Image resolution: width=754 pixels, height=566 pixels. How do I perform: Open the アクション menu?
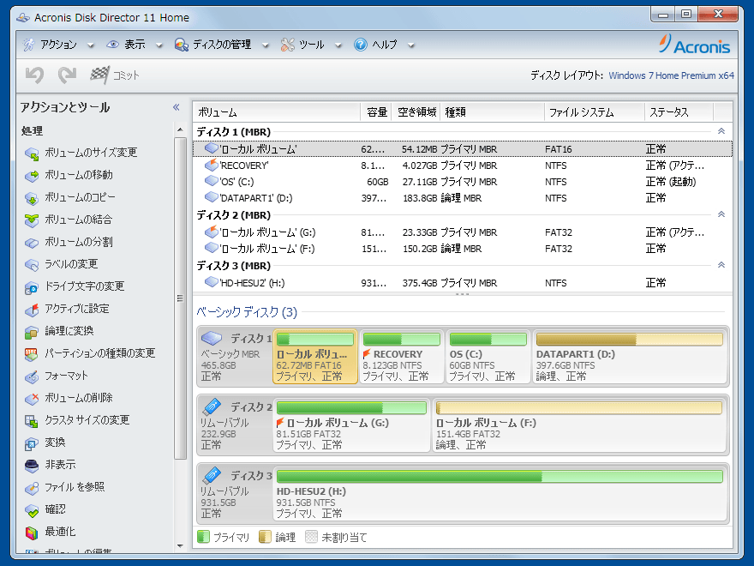[x=57, y=45]
